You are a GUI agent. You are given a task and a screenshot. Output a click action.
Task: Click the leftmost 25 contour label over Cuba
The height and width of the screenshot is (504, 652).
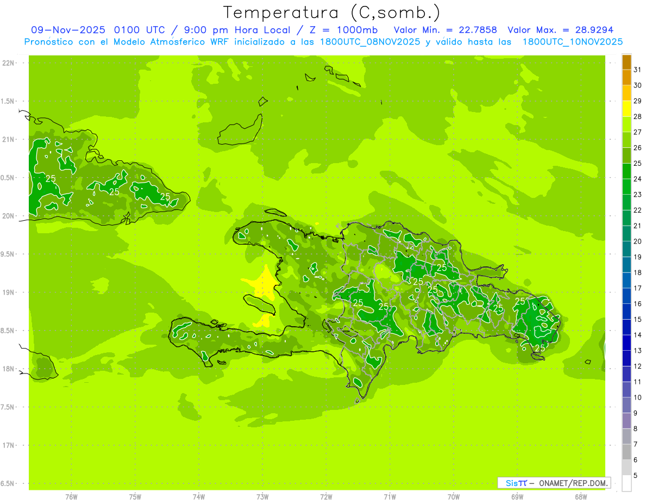tap(51, 178)
